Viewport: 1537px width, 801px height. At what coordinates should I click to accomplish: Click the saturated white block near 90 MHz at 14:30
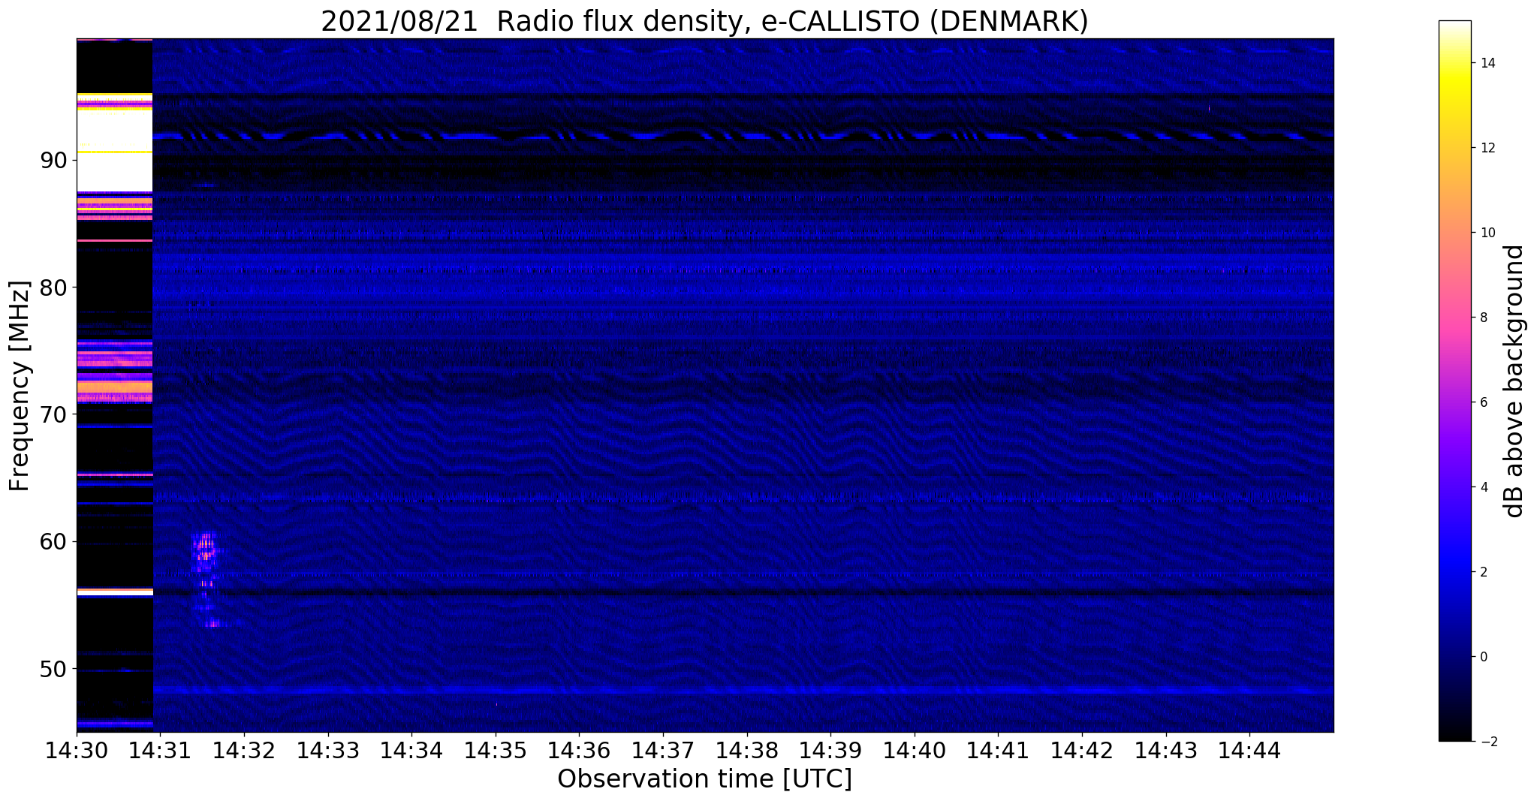click(x=114, y=150)
